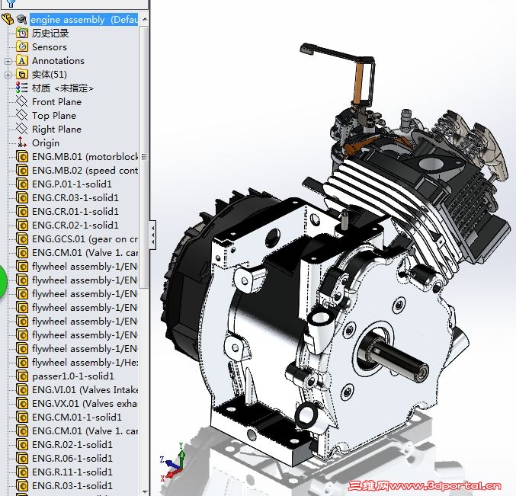Select ENG.VX.01 (Valves exha feature

[85, 404]
